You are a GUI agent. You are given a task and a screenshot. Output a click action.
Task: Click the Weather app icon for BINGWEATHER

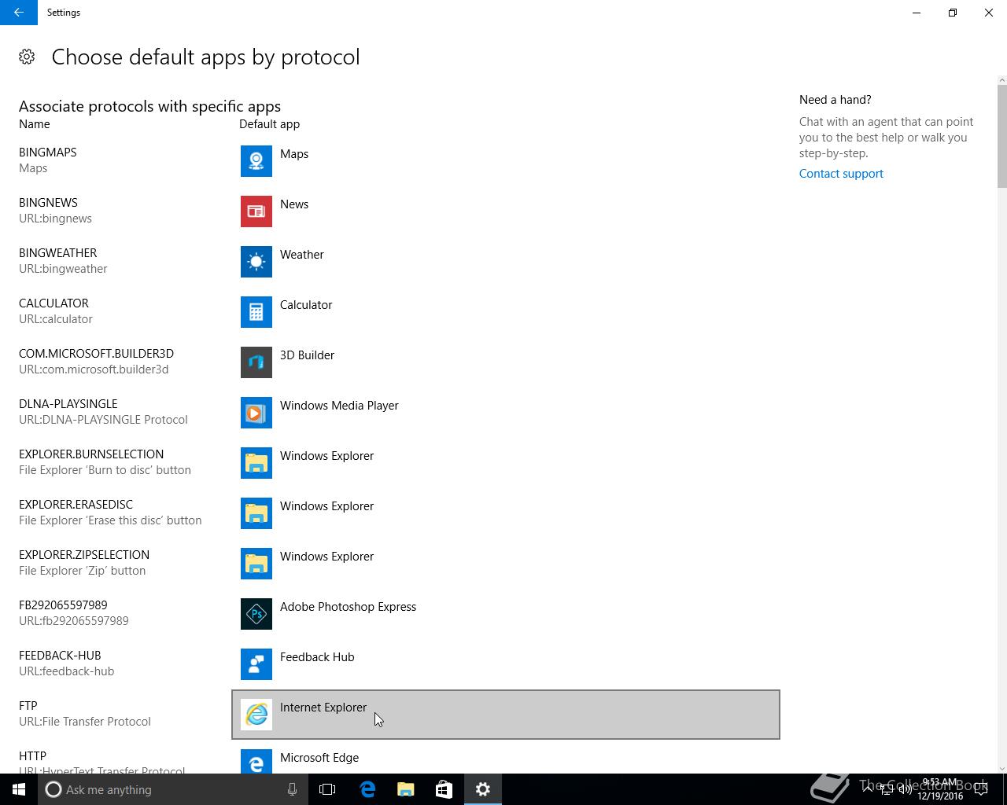pyautogui.click(x=256, y=262)
